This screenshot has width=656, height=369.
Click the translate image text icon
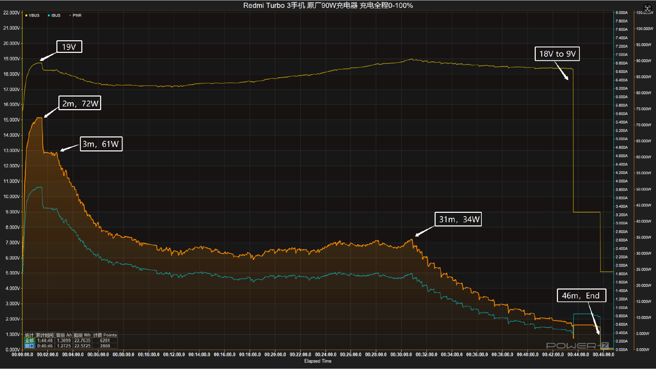pos(647,8)
